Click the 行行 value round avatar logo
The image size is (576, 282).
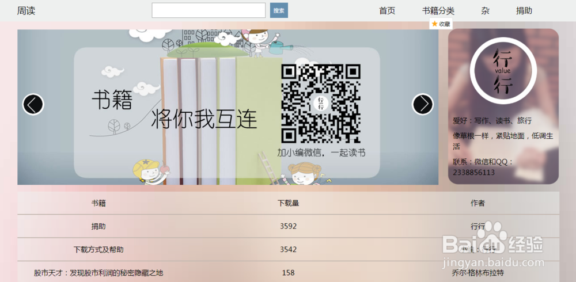coord(503,71)
